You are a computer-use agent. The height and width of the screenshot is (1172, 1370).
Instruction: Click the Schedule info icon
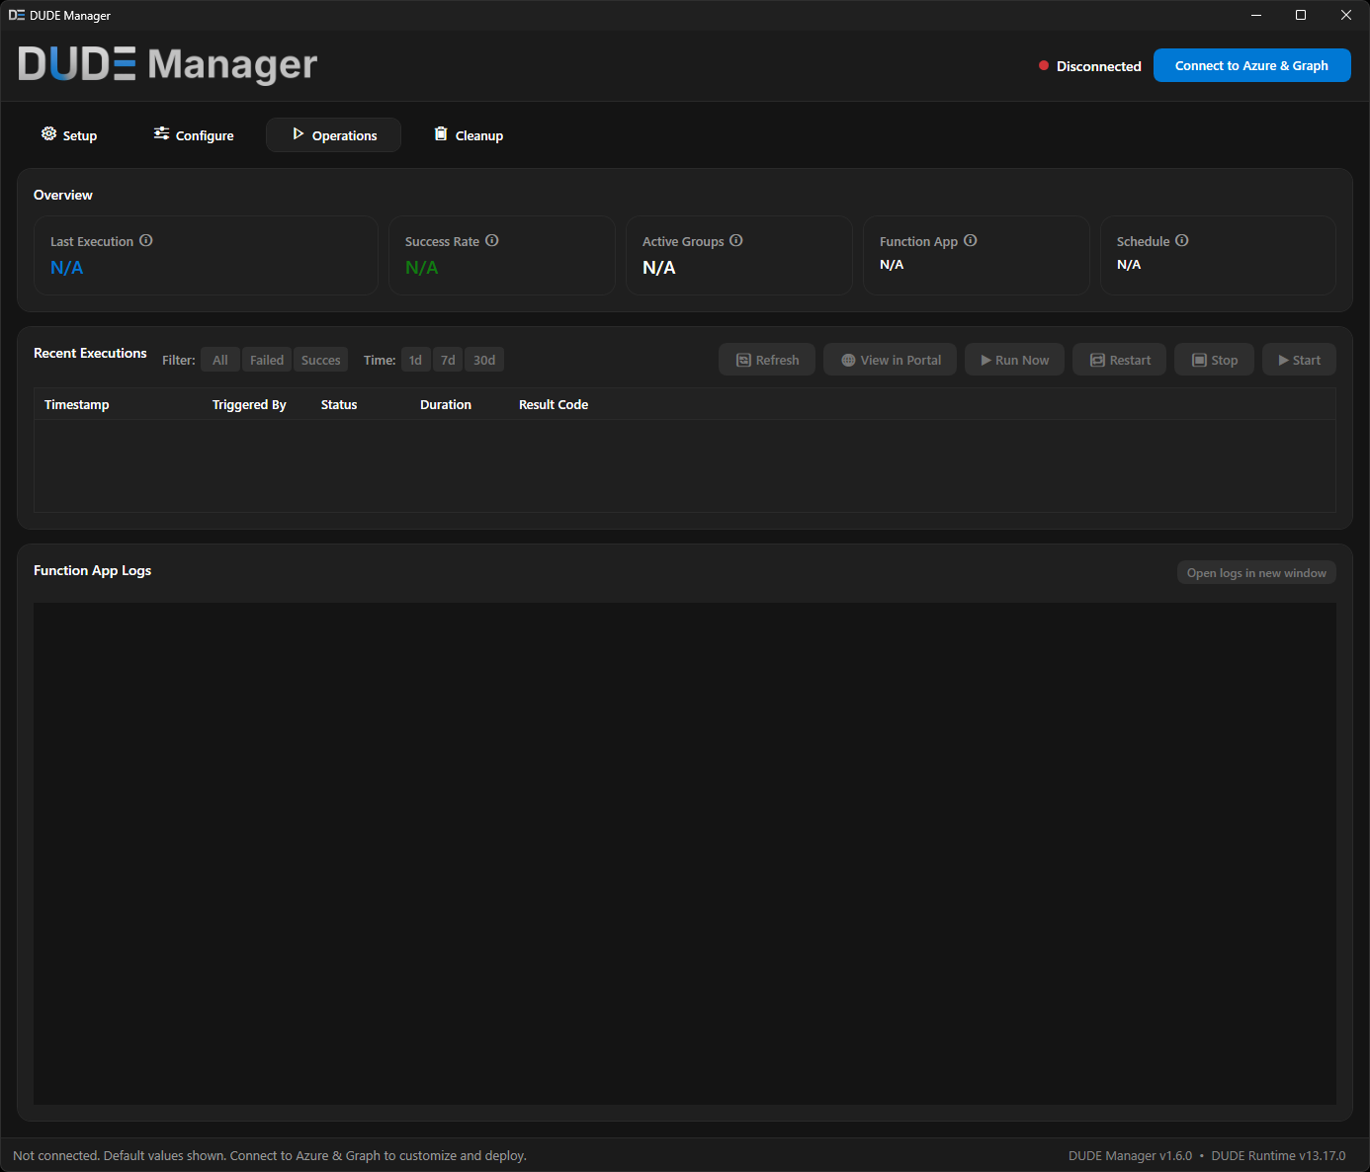pyautogui.click(x=1181, y=240)
